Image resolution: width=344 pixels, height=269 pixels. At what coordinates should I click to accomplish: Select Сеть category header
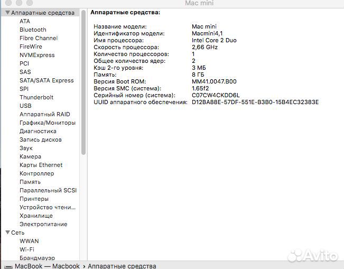point(18,233)
